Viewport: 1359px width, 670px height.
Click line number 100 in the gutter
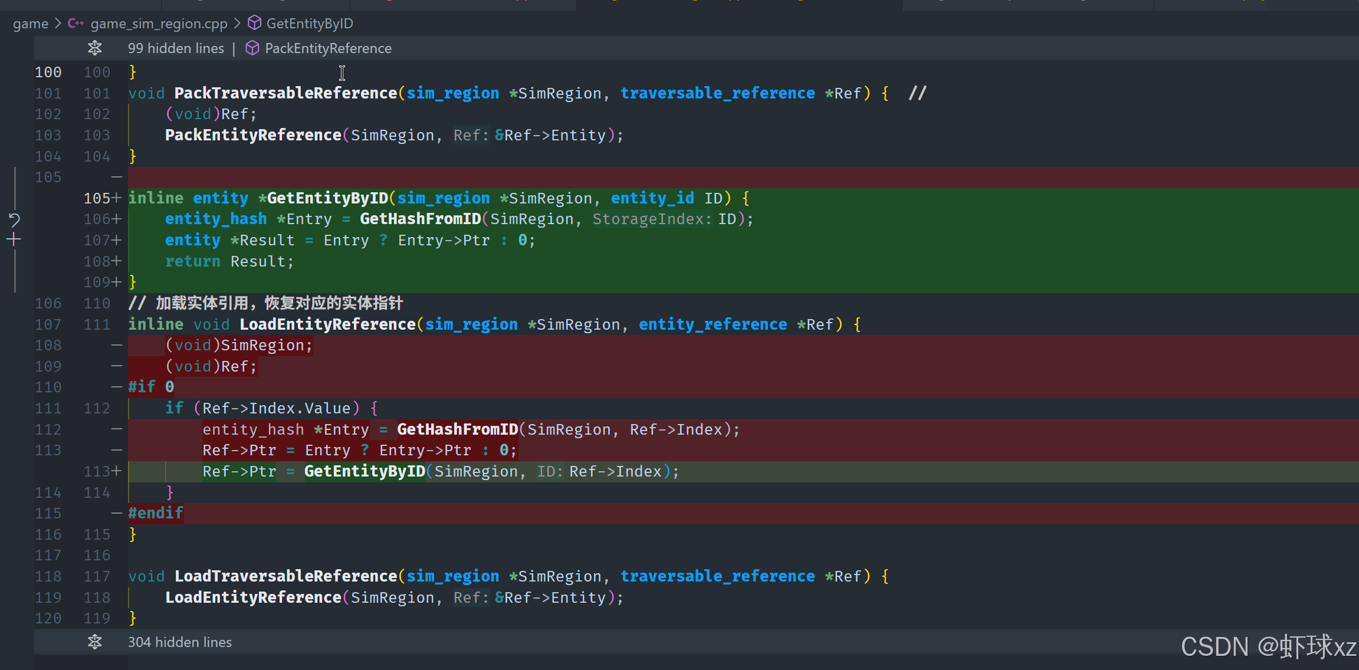[48, 73]
